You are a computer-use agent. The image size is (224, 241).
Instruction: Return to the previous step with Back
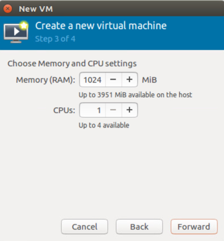(x=139, y=227)
